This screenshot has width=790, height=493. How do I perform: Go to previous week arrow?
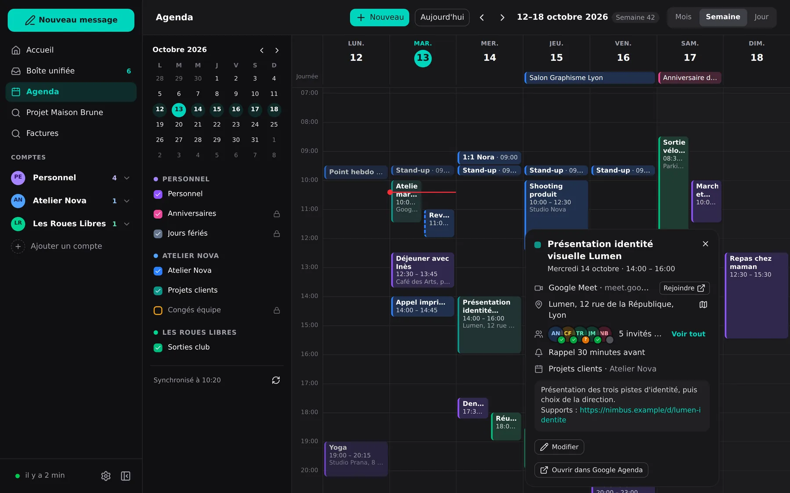[482, 18]
